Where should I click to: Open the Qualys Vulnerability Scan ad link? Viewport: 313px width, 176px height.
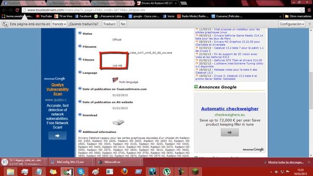point(58,89)
